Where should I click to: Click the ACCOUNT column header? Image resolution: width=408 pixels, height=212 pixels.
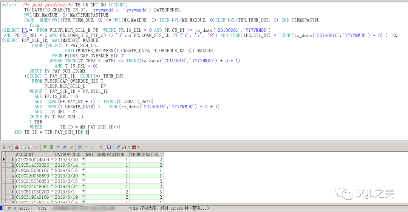pos(35,154)
